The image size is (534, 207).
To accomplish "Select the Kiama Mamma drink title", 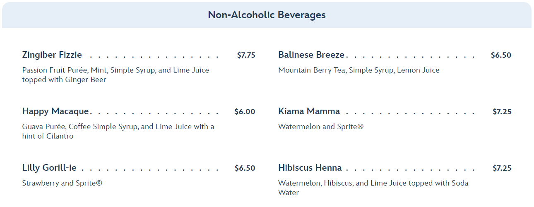I will pyautogui.click(x=309, y=111).
